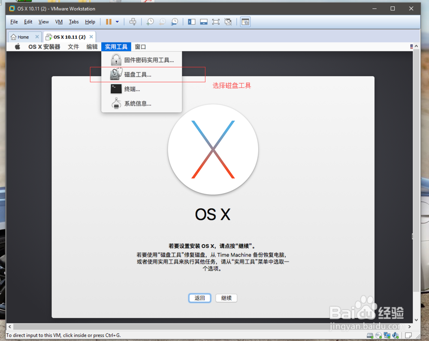Open the Tabs menu
The image size is (429, 341).
click(x=74, y=22)
